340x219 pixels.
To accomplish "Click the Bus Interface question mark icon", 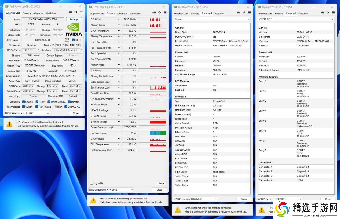I will [x=81, y=50].
